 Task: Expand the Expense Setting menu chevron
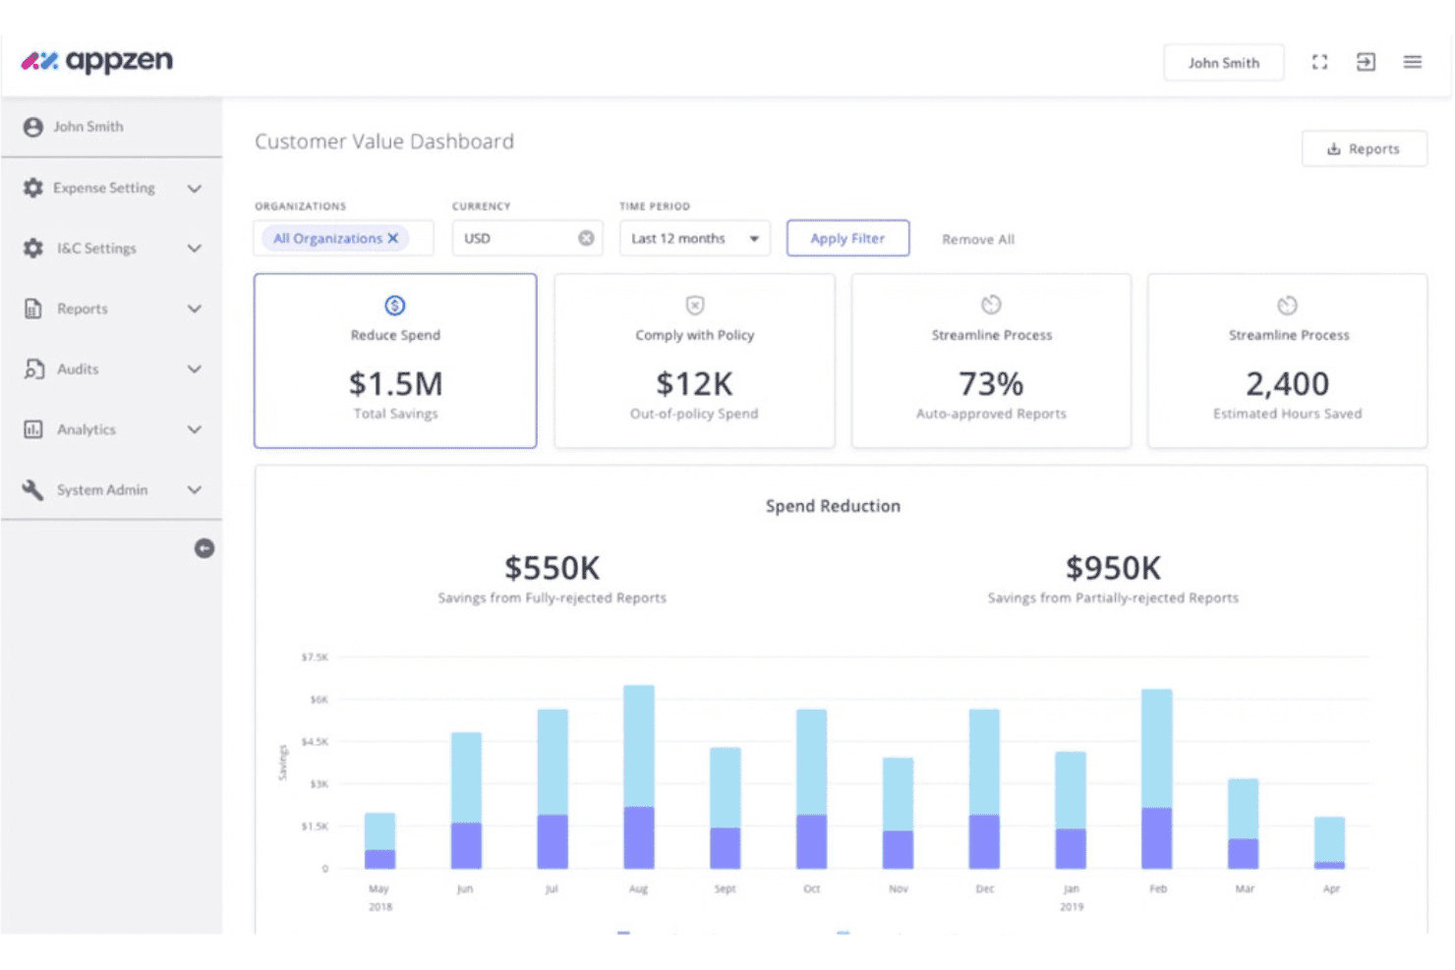tap(195, 189)
